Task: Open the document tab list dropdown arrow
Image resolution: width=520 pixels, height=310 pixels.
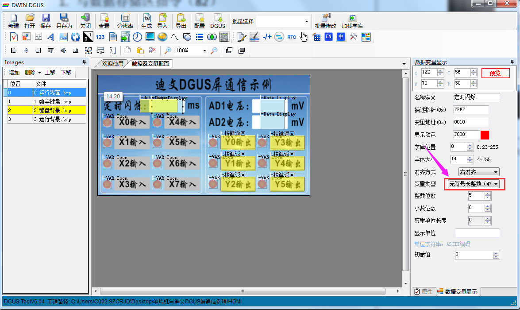Action: coord(404,63)
